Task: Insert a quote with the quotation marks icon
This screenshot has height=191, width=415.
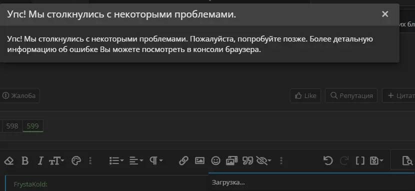Action: click(x=247, y=160)
